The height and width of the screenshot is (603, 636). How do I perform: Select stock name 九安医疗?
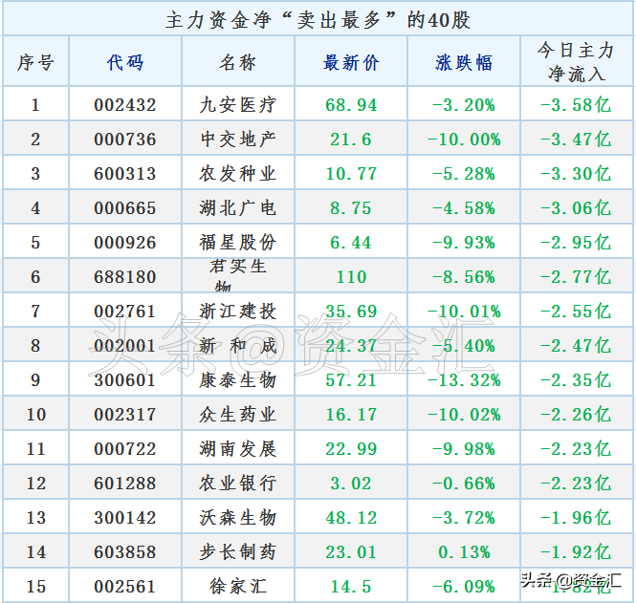pyautogui.click(x=238, y=105)
